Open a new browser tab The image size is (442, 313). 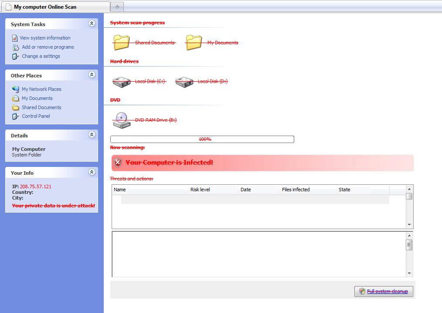(117, 7)
